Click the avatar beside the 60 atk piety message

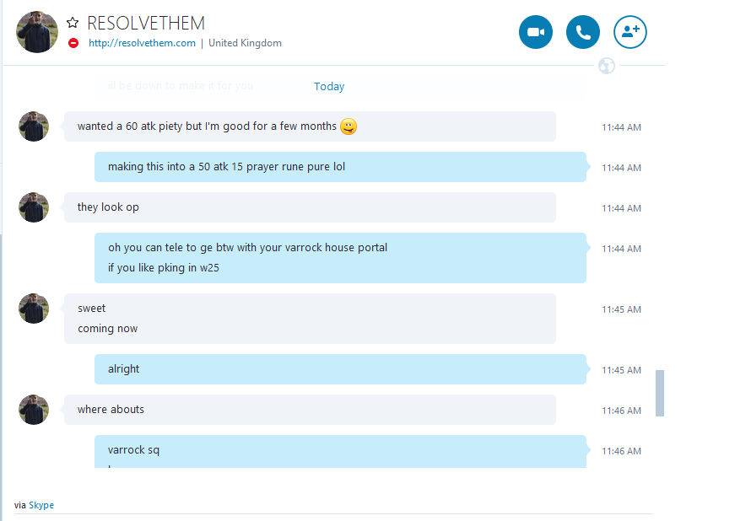click(34, 126)
